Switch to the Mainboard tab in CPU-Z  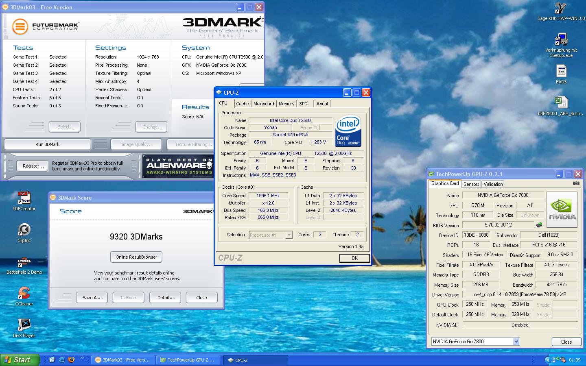[x=264, y=104]
